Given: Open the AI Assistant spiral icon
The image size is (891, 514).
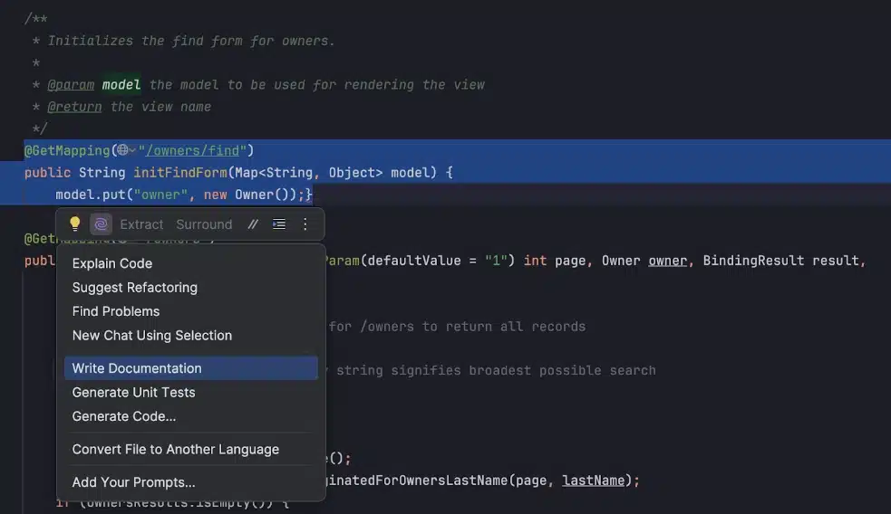Looking at the screenshot, I should 102,224.
